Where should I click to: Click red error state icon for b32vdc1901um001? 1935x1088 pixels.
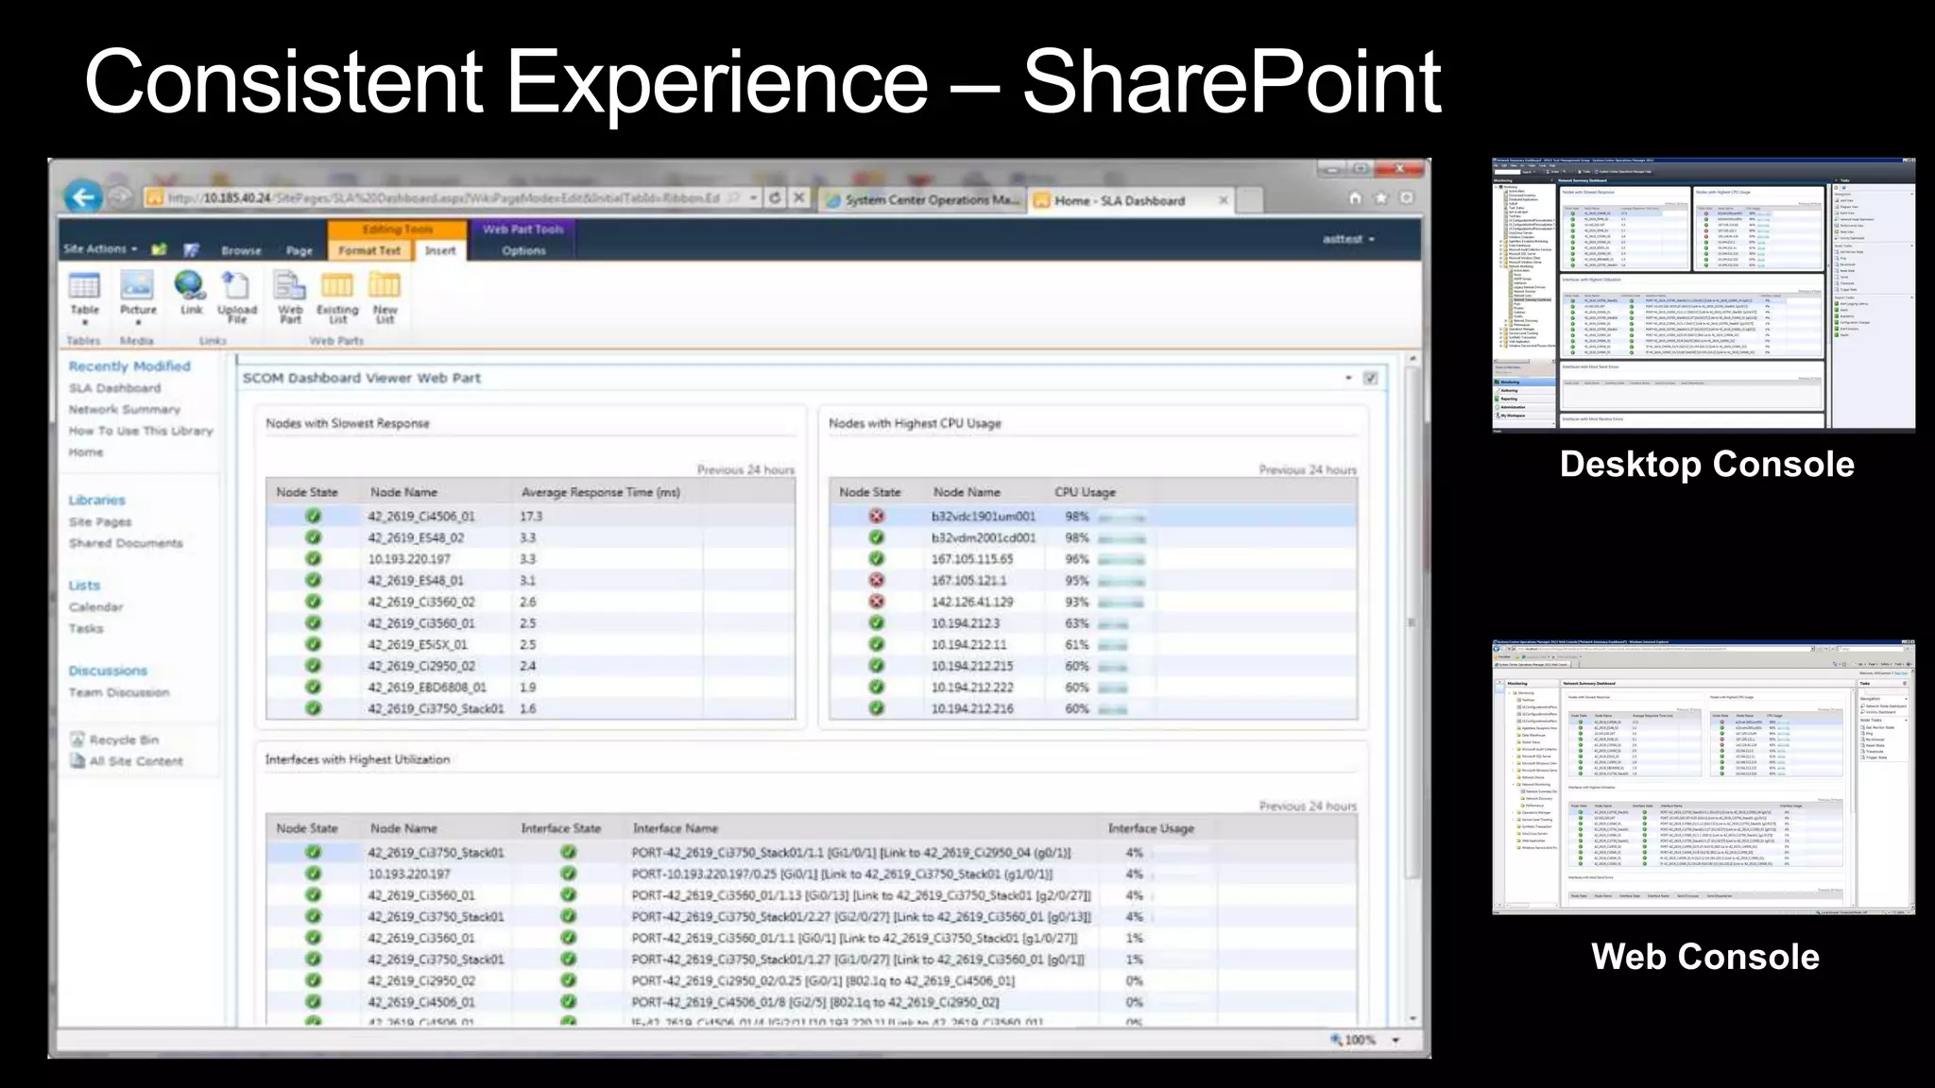click(x=876, y=517)
